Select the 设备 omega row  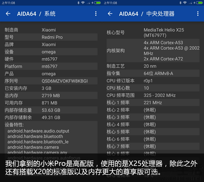(51, 52)
